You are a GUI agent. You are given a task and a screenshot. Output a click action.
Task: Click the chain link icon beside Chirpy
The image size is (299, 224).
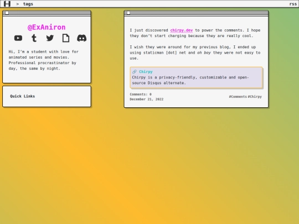point(134,71)
